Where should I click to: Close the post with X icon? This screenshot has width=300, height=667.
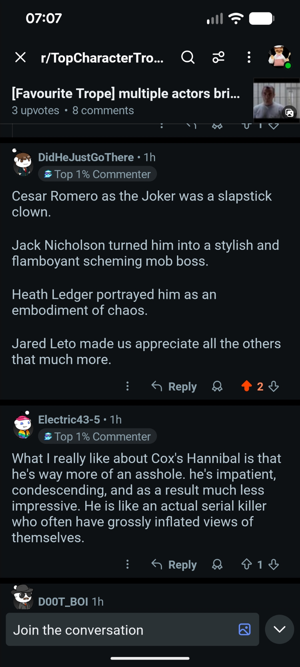[x=21, y=57]
